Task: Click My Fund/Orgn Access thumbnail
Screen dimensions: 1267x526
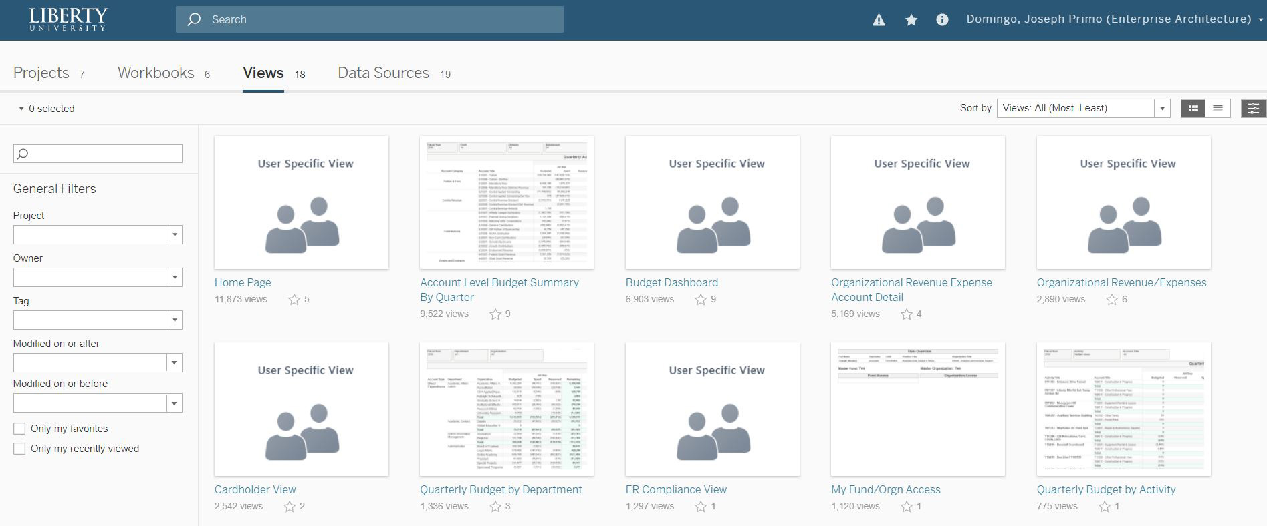Action: (918, 410)
